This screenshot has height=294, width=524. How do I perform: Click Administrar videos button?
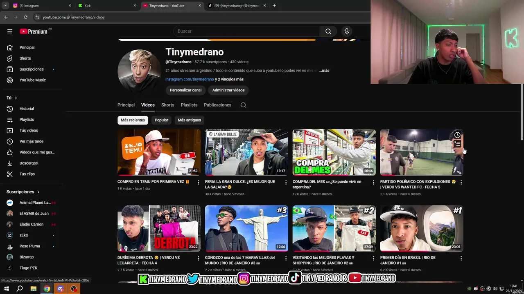tap(228, 90)
